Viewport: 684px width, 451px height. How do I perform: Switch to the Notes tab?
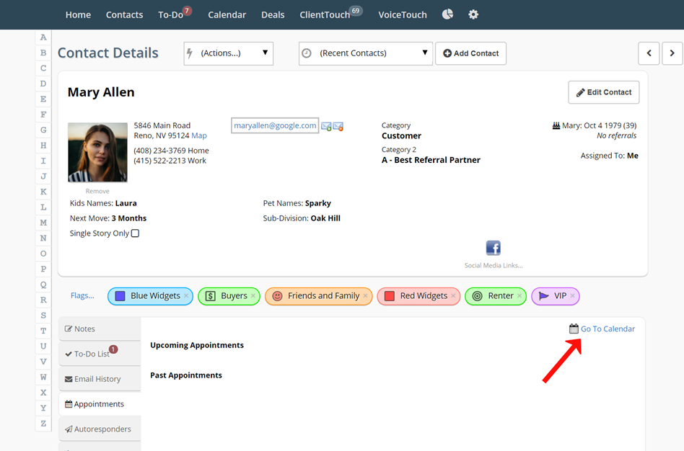point(100,329)
